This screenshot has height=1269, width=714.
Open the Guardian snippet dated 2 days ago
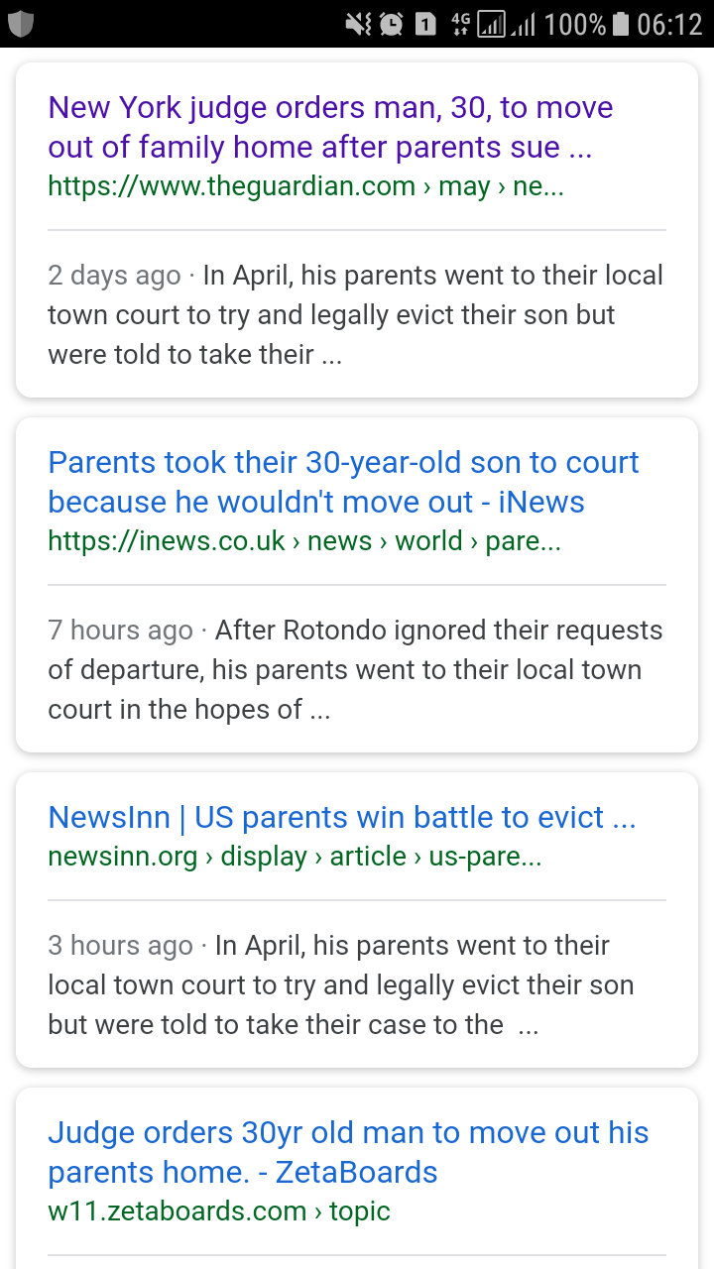point(355,314)
